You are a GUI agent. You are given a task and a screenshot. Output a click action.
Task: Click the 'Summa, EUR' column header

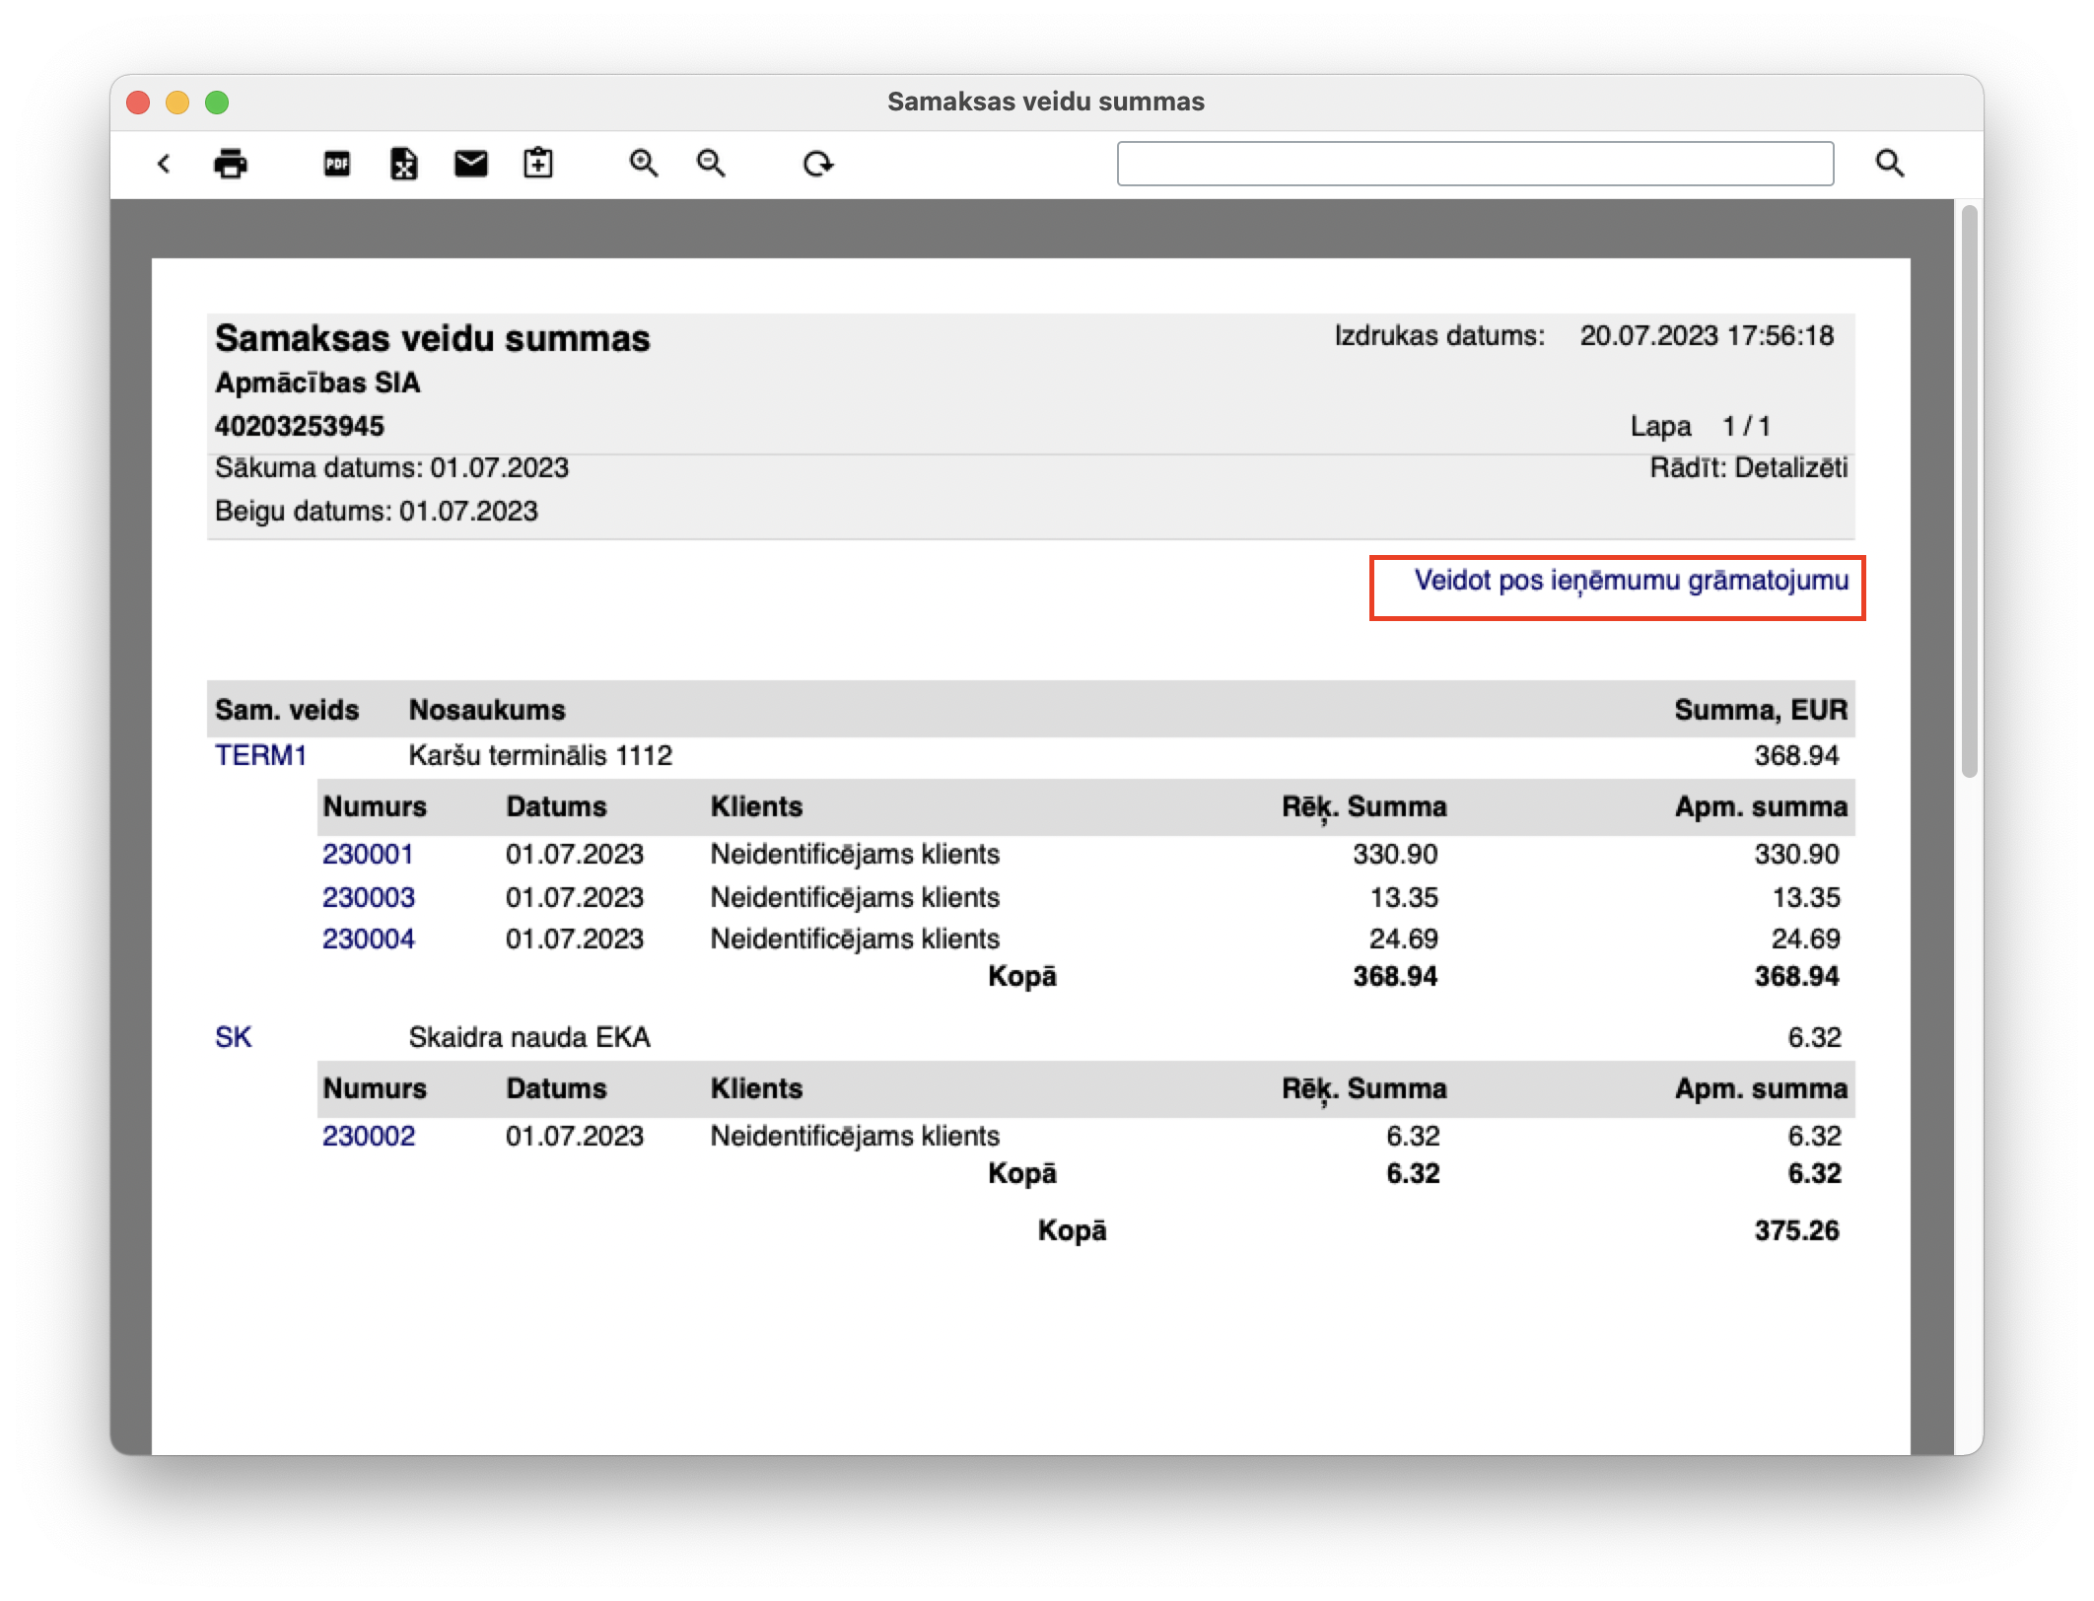[x=1761, y=710]
